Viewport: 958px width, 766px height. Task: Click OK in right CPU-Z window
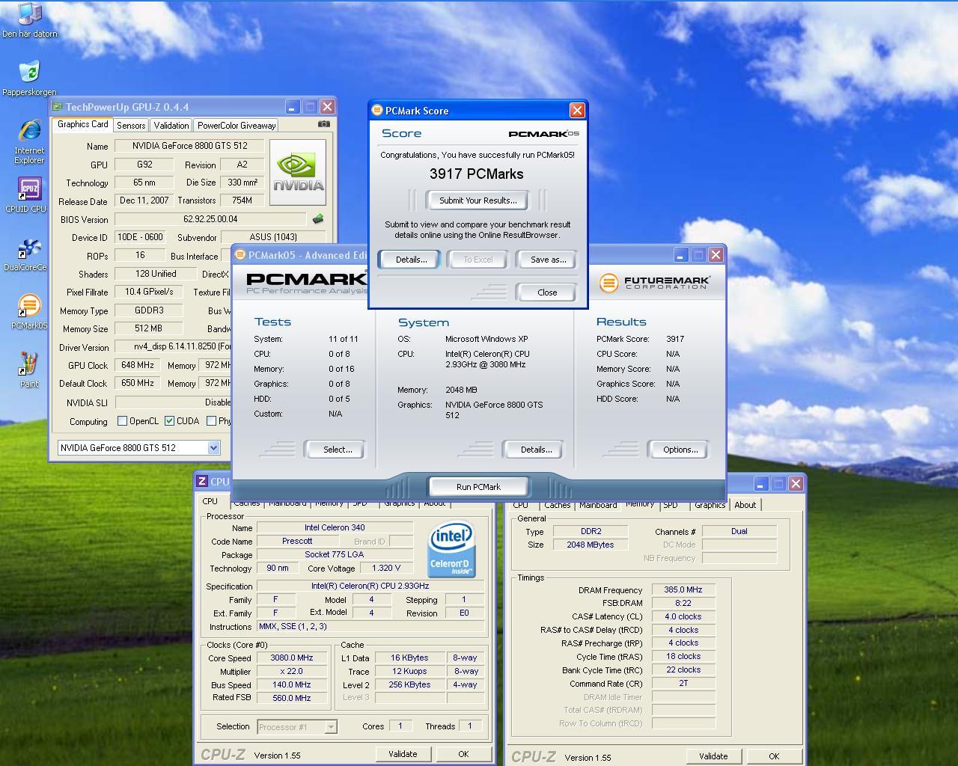click(774, 756)
